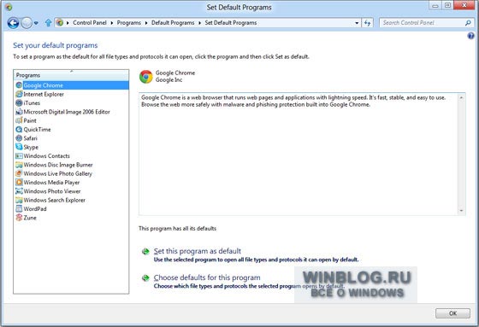Click the Programs column header to sort

(71, 75)
